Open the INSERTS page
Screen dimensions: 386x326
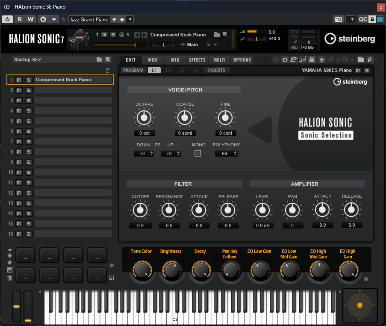pos(217,70)
